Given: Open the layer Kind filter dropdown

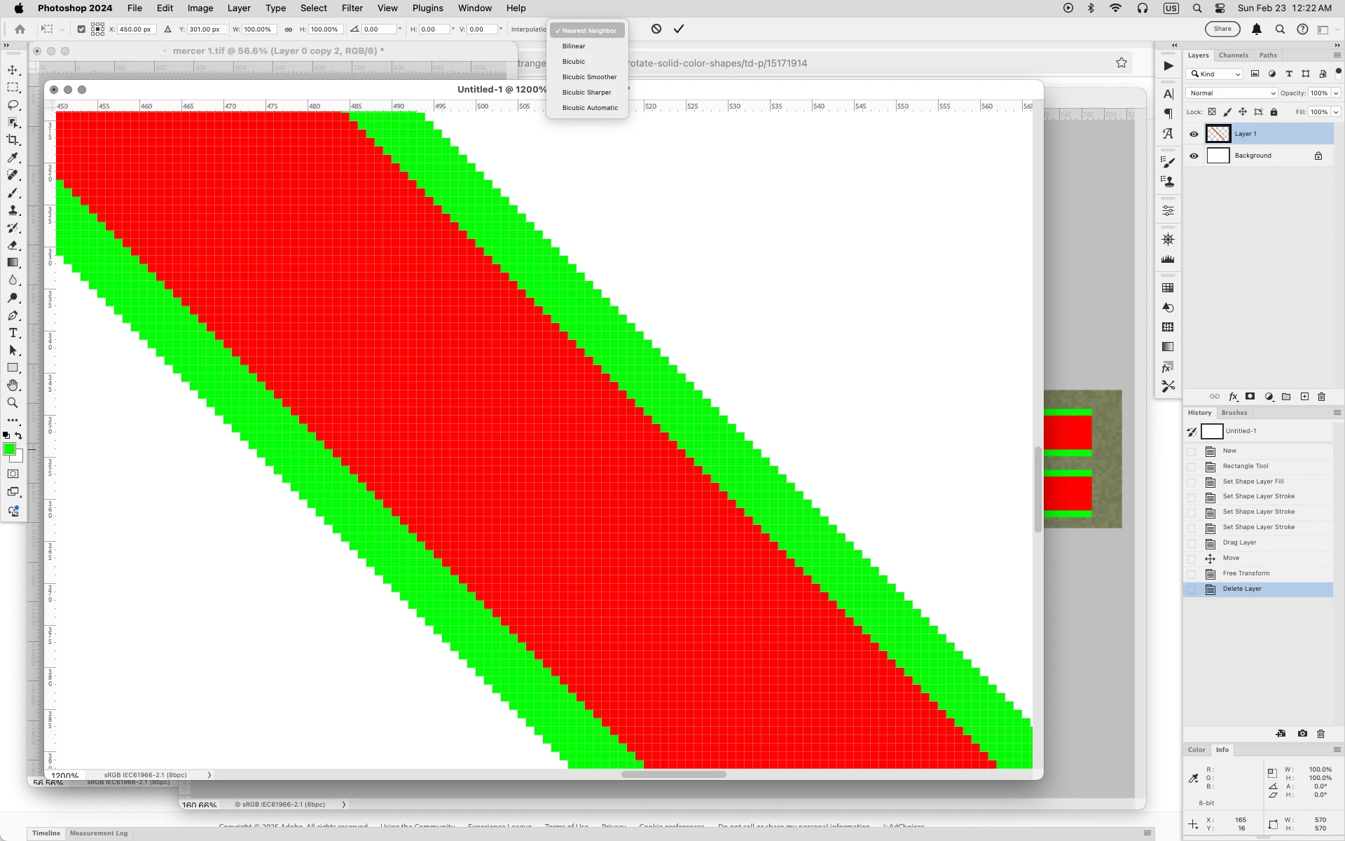Looking at the screenshot, I should point(1215,74).
